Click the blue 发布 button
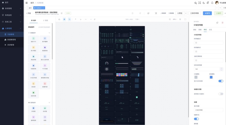The image size is (226, 125). coord(207,13)
